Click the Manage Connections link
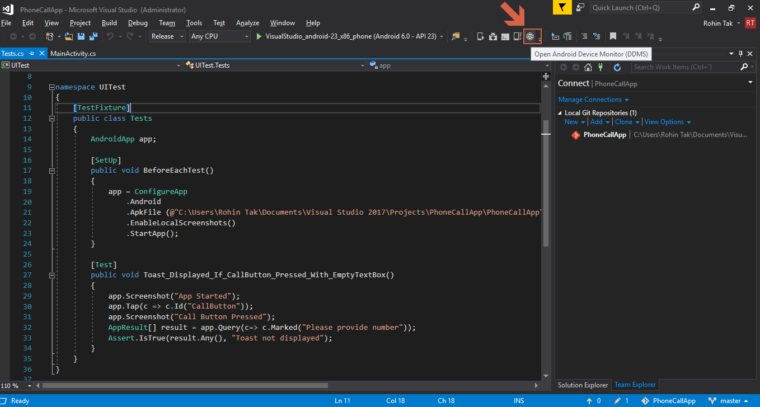760x407 pixels. click(590, 100)
